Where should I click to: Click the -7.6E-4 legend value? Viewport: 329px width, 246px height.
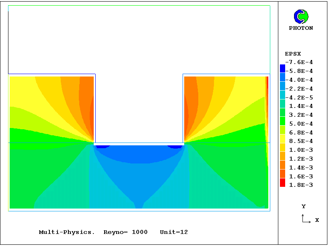click(299, 62)
